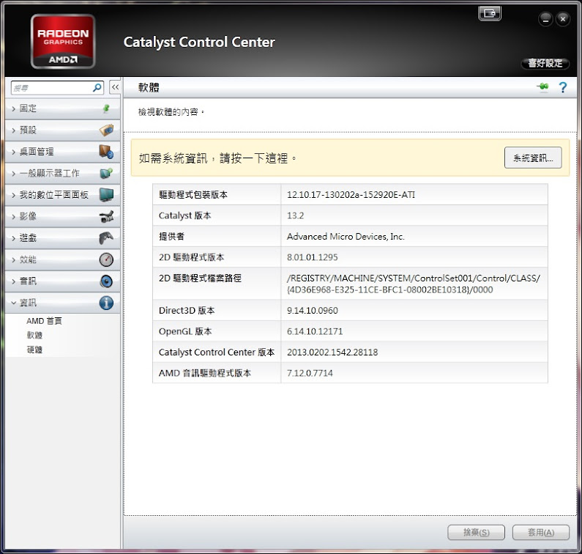Click the Direct3D 版本 label cell
This screenshot has width=582, height=554.
(x=217, y=310)
